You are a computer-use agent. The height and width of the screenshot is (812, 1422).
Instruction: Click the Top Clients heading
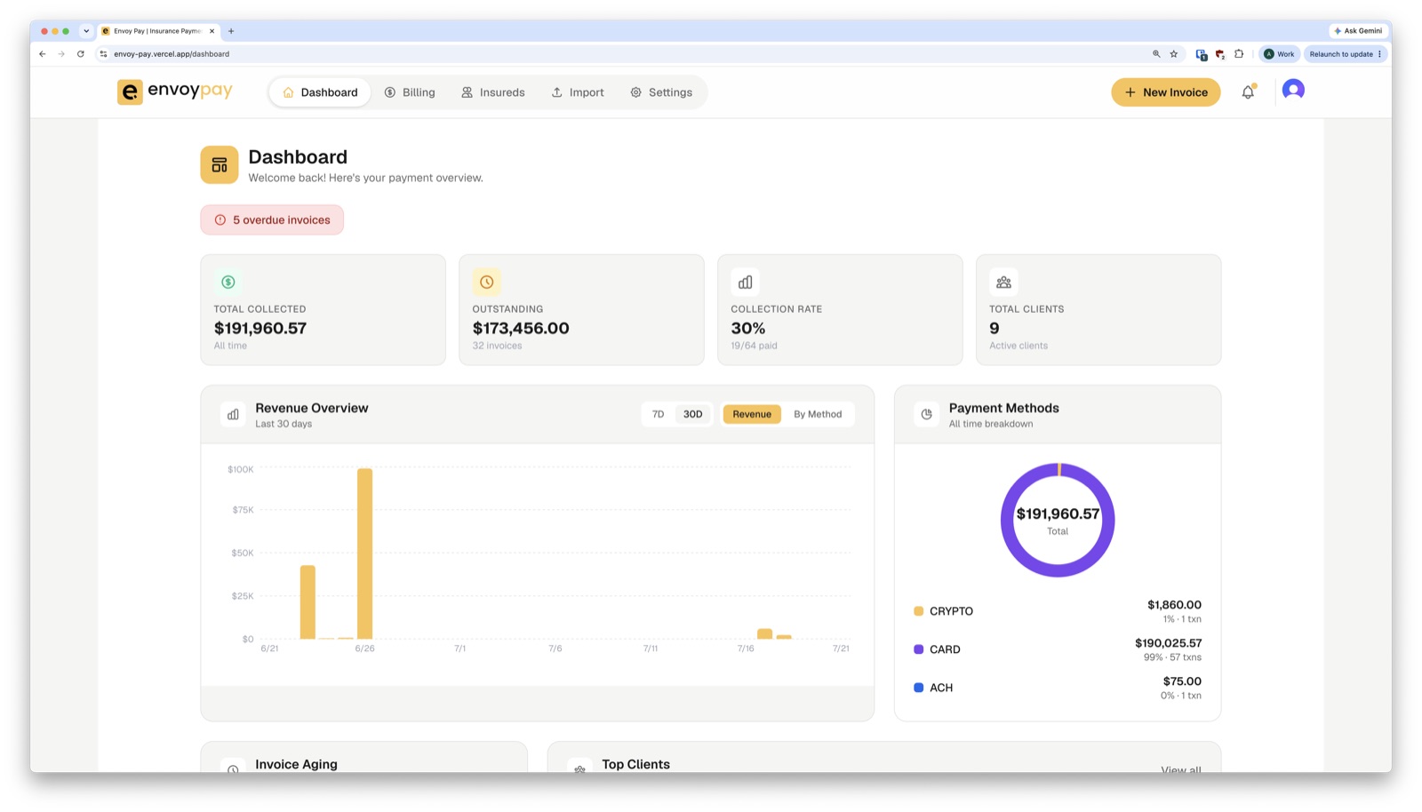pos(635,764)
